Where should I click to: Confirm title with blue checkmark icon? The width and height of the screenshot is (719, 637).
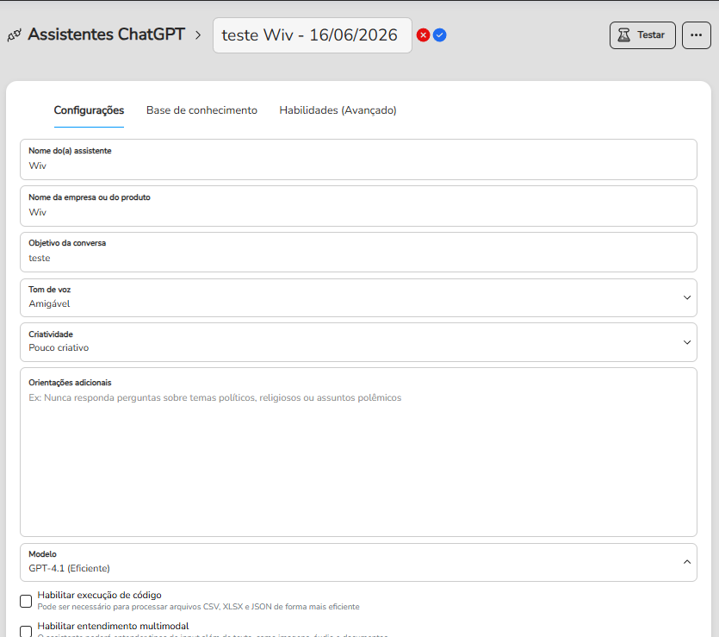click(x=439, y=34)
